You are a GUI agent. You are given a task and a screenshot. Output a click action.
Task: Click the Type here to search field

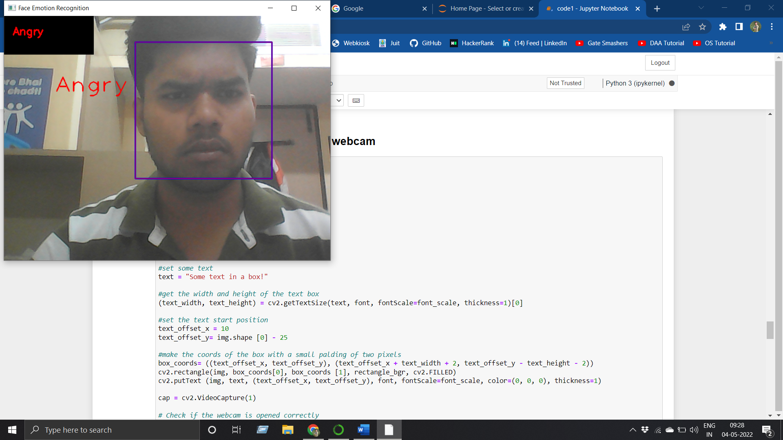click(112, 429)
